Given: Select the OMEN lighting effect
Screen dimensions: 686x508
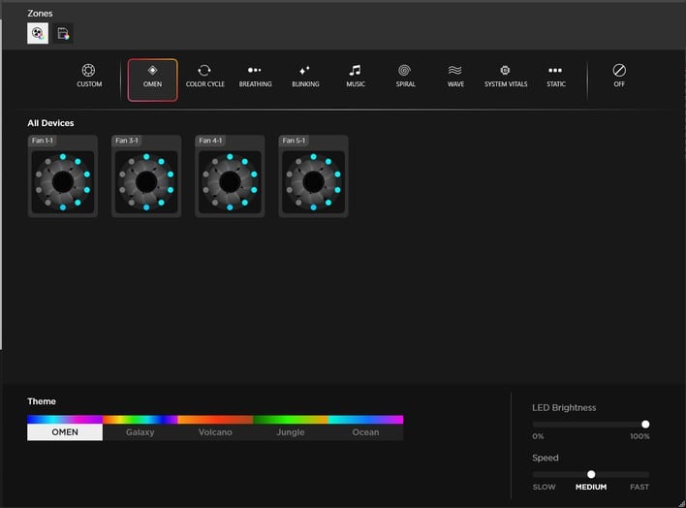Looking at the screenshot, I should (153, 80).
